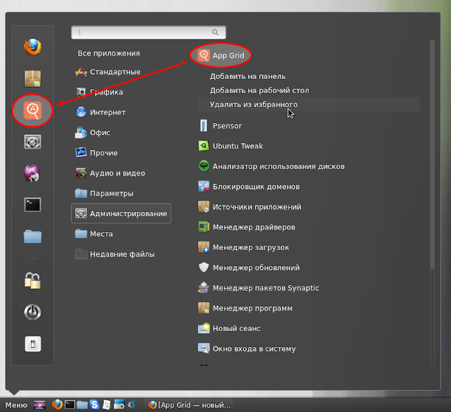The height and width of the screenshot is (412, 451).
Task: Click the magnifier icon in the search box
Action: point(215,32)
